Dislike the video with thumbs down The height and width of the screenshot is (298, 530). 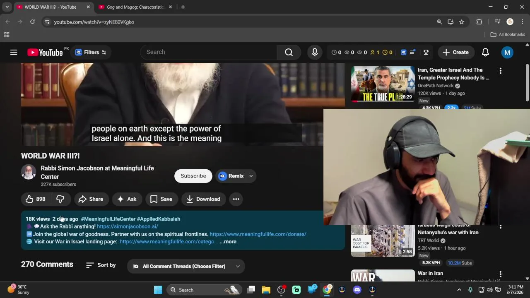coord(60,199)
